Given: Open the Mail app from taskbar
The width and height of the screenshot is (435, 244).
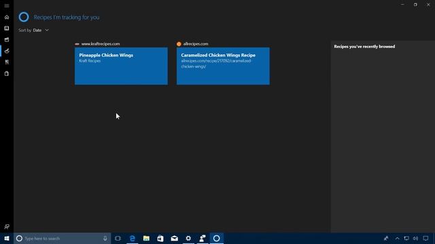Looking at the screenshot, I should pos(174,239).
